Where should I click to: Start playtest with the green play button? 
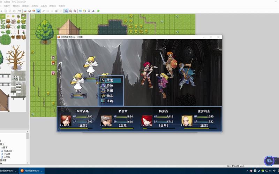click(99, 11)
